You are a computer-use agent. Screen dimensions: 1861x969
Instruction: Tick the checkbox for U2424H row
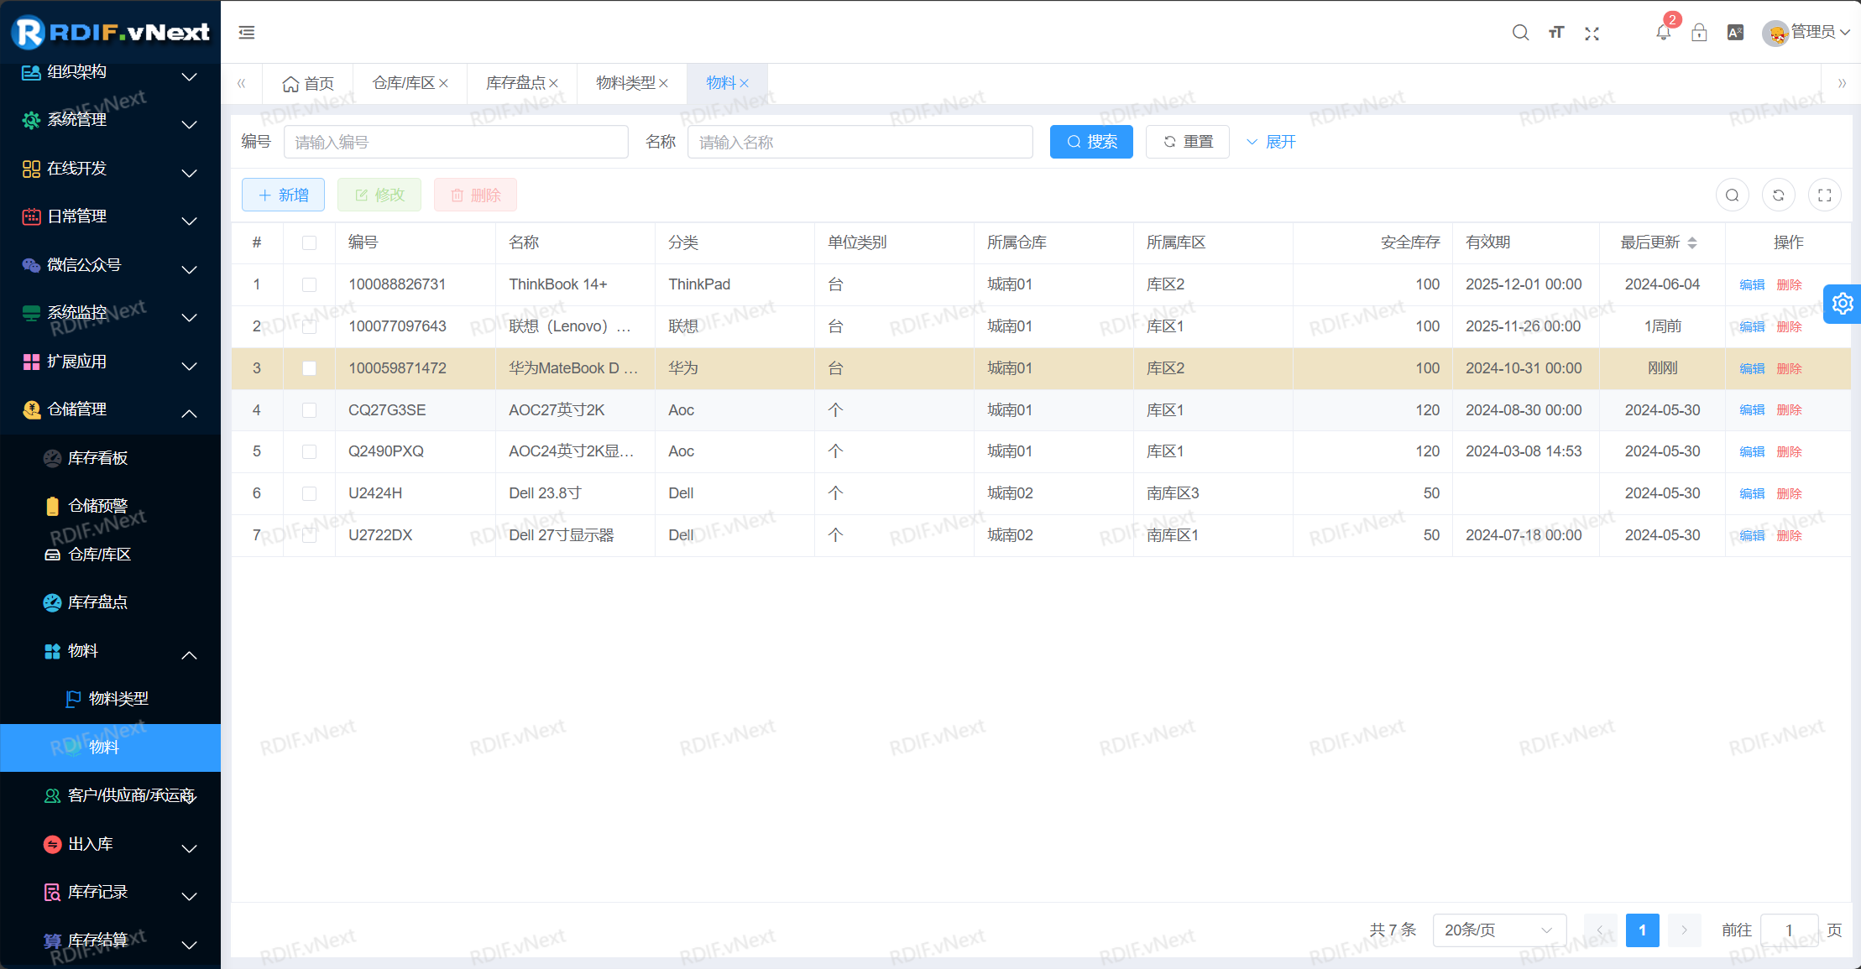pyautogui.click(x=309, y=493)
